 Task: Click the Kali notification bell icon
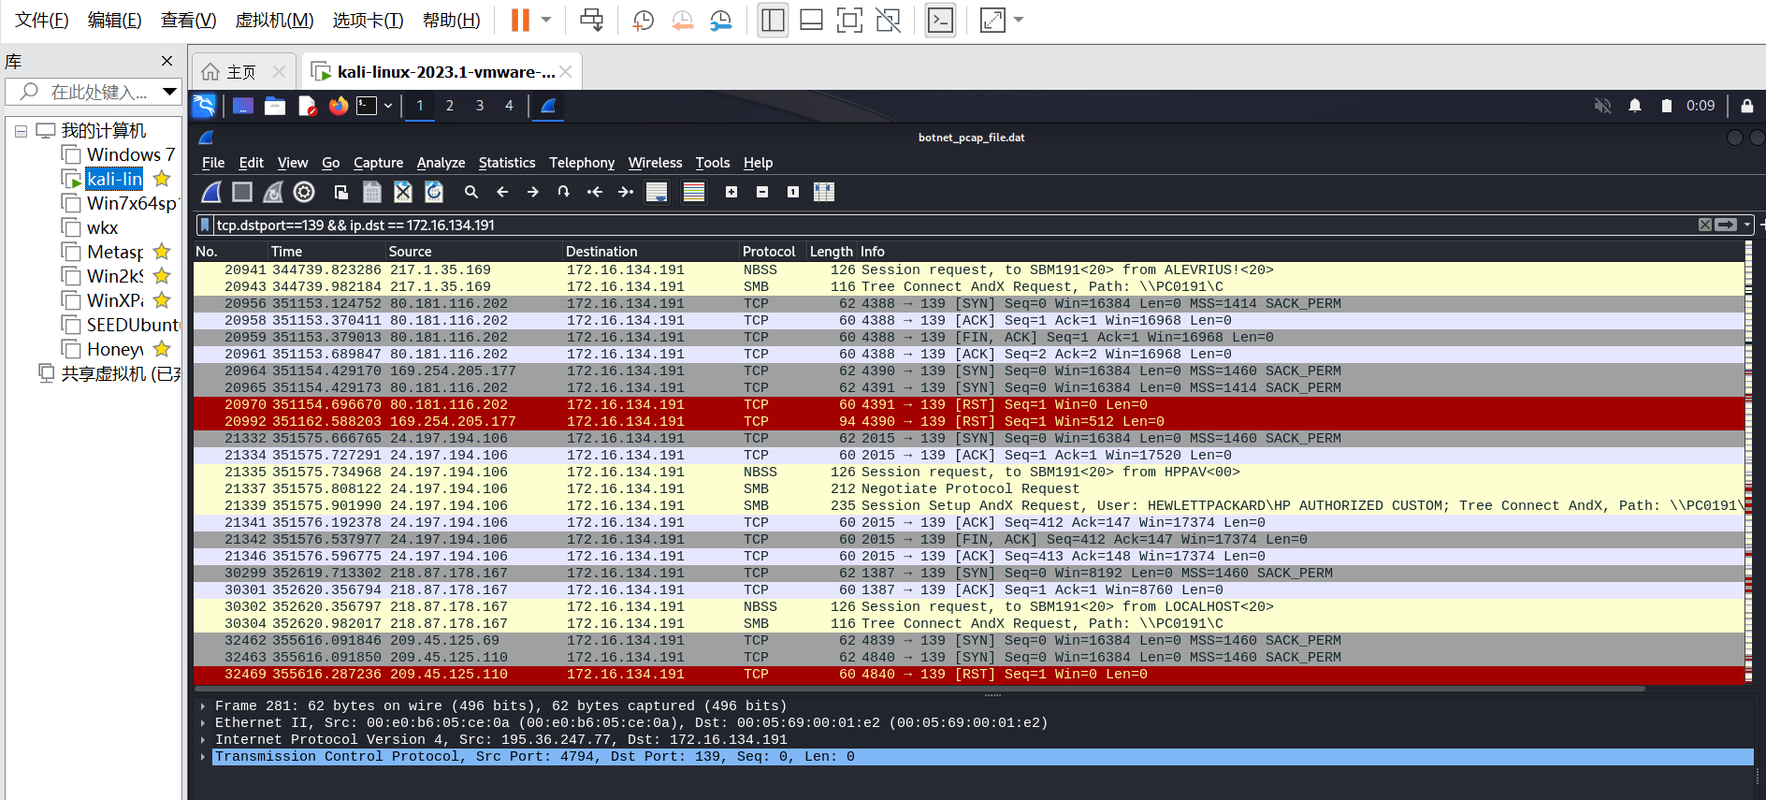[1635, 106]
